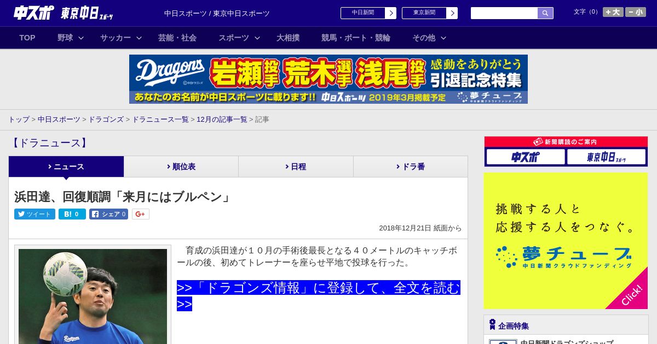Expand the サッカー dropdown chevron
The height and width of the screenshot is (344, 657).
tap(139, 38)
